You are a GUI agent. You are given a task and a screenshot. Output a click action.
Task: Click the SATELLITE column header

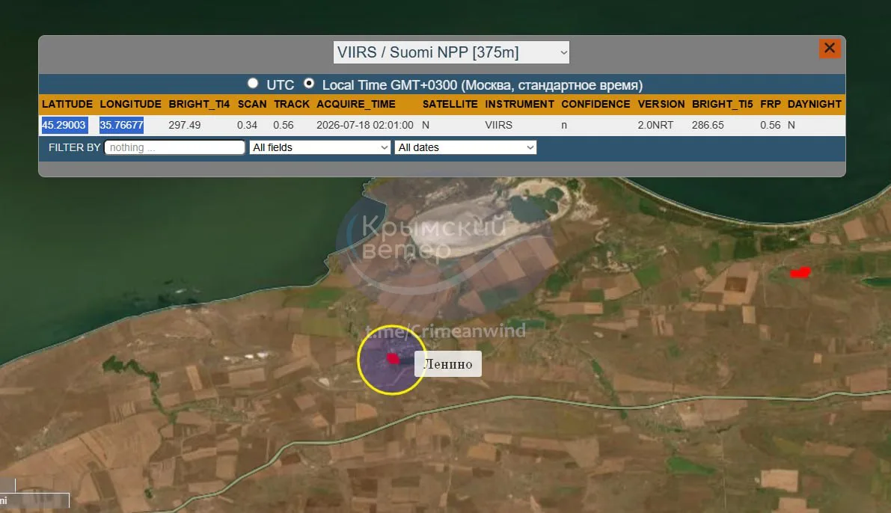coord(450,104)
